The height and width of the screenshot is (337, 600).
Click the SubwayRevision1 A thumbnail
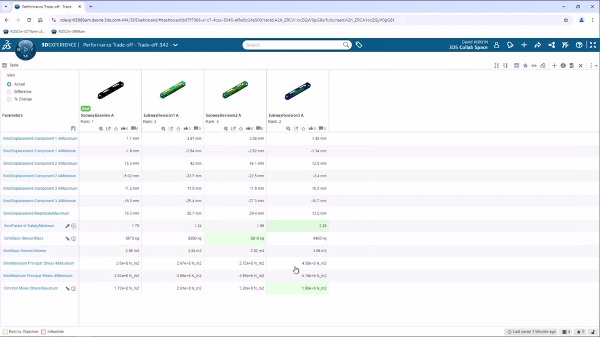(173, 90)
